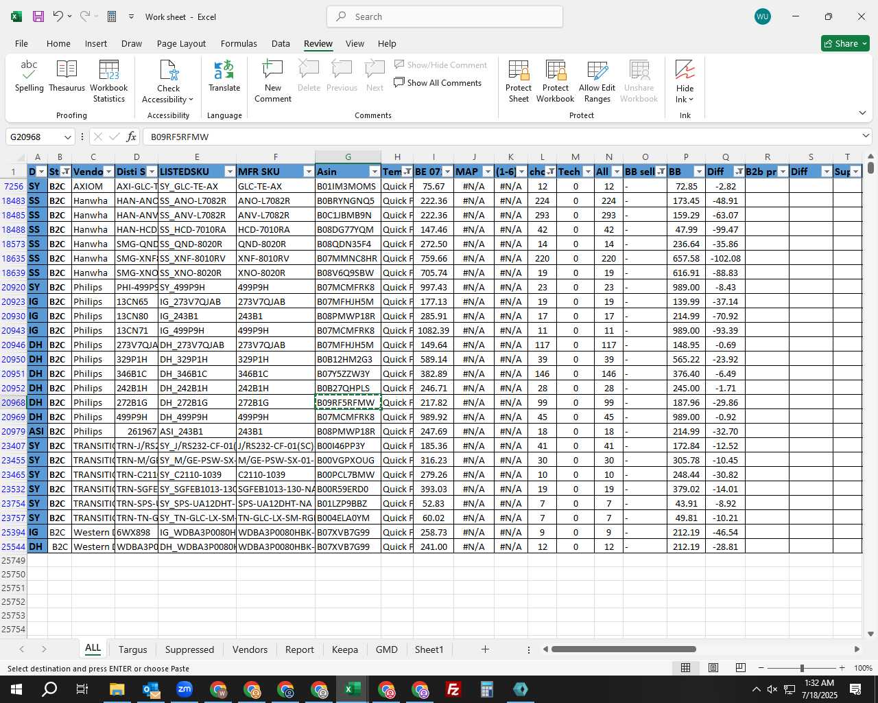Open File Explorer from the taskbar
This screenshot has height=703, width=878.
pos(117,689)
